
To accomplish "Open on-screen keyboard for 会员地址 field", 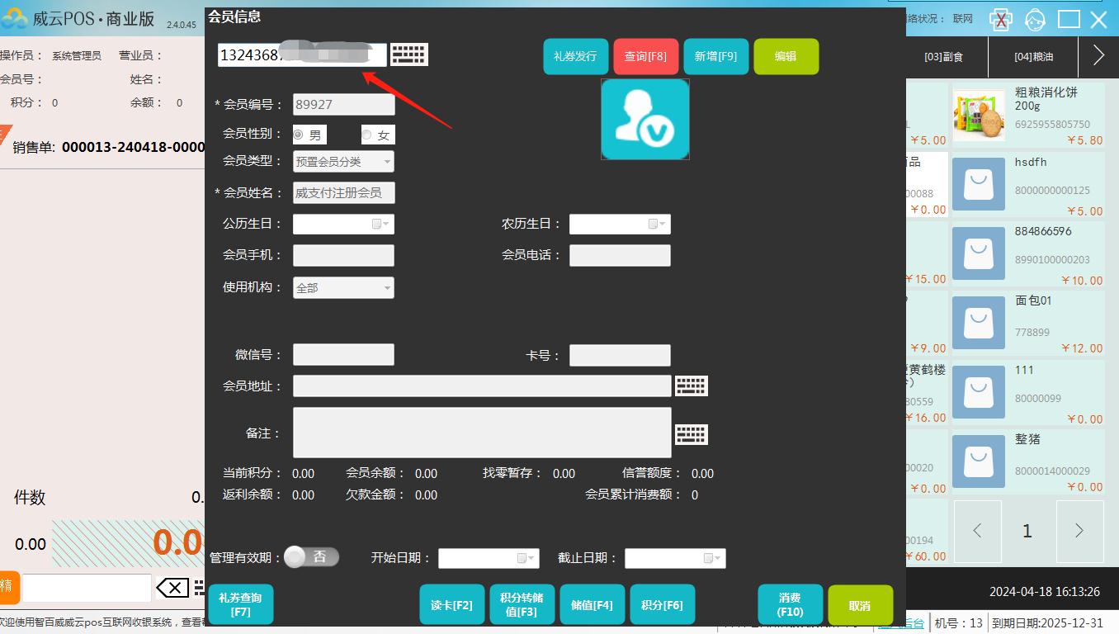I will point(691,386).
